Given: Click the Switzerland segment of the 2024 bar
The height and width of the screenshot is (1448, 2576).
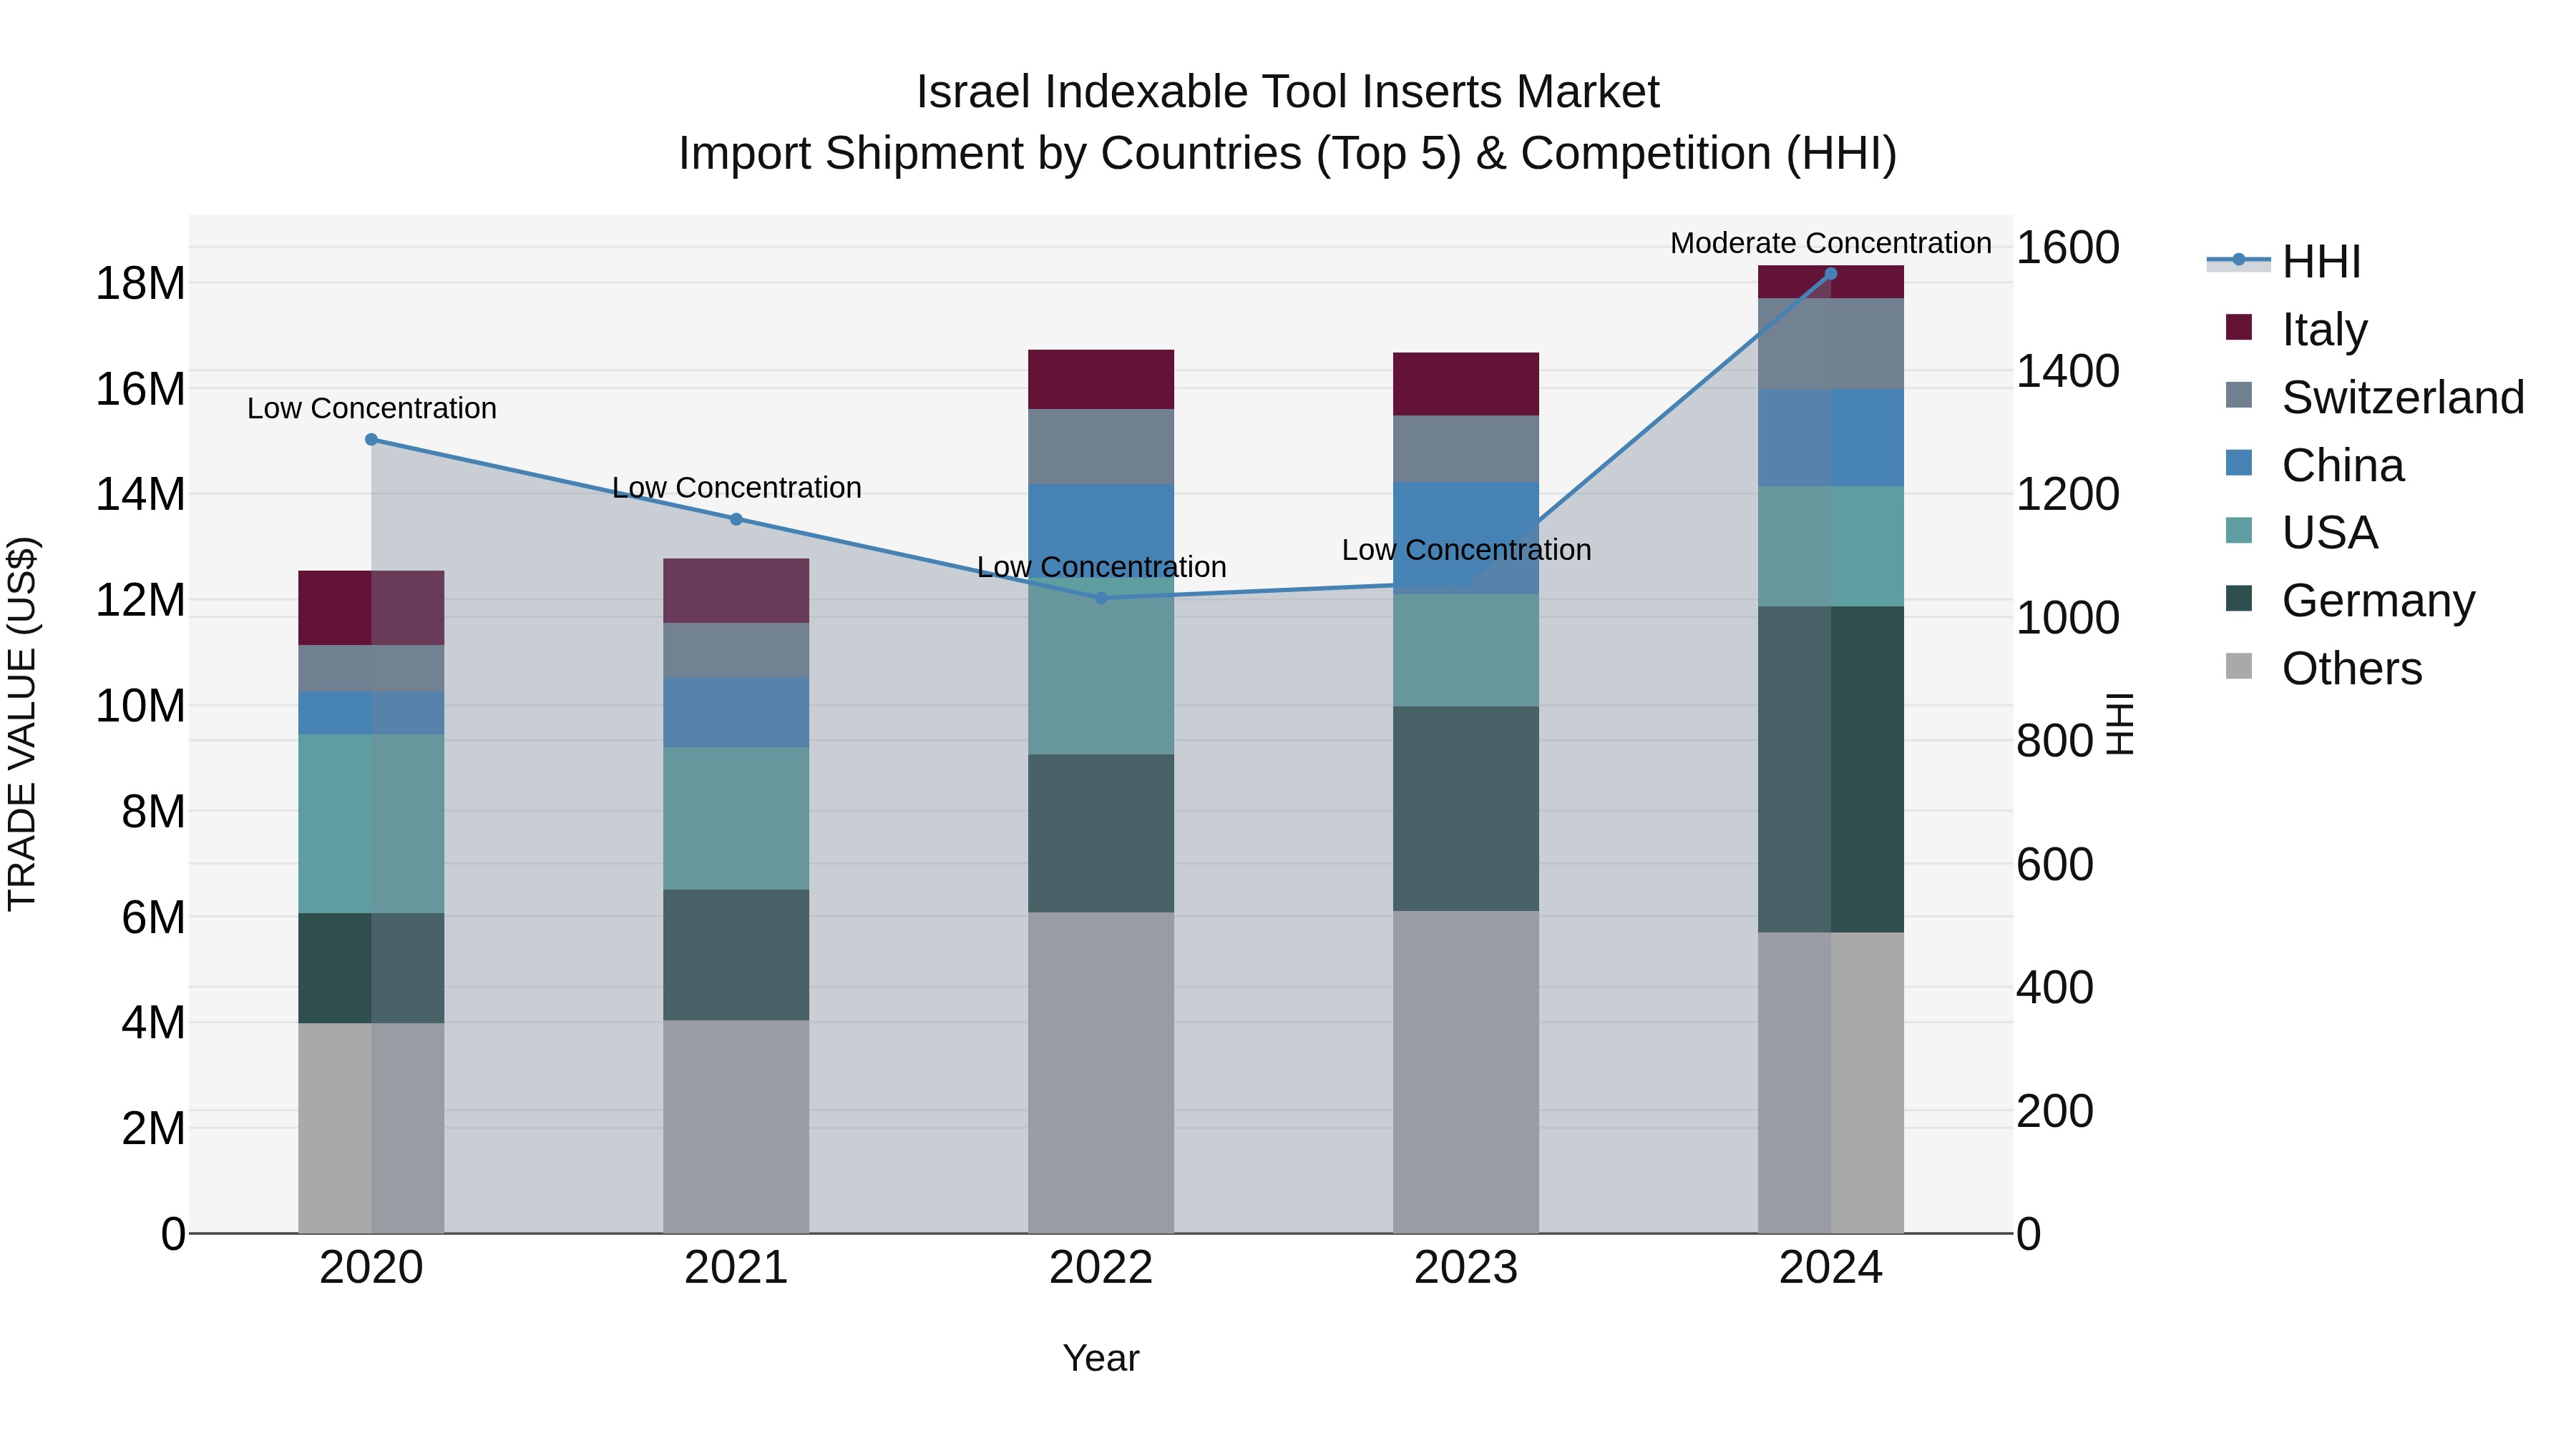Looking at the screenshot, I should (x=1831, y=344).
